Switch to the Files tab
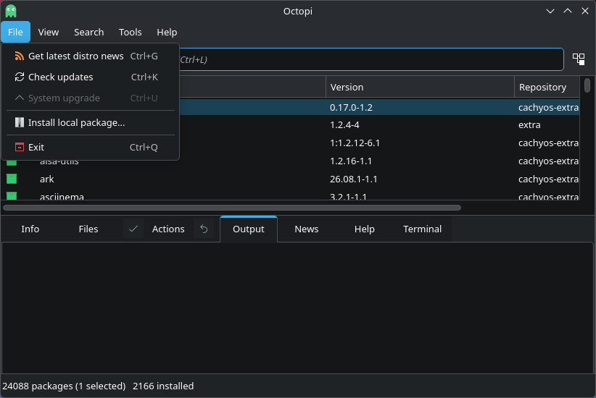The height and width of the screenshot is (398, 596). tap(88, 229)
